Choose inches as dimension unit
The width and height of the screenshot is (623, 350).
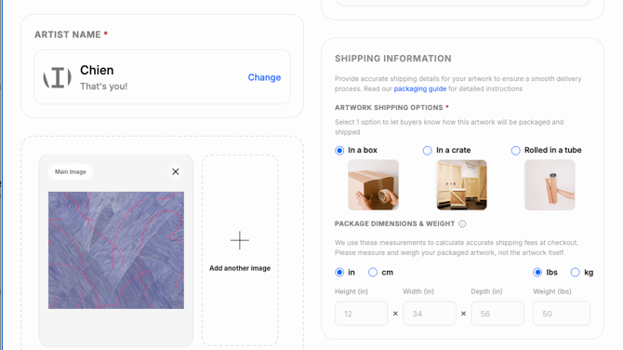tap(339, 273)
